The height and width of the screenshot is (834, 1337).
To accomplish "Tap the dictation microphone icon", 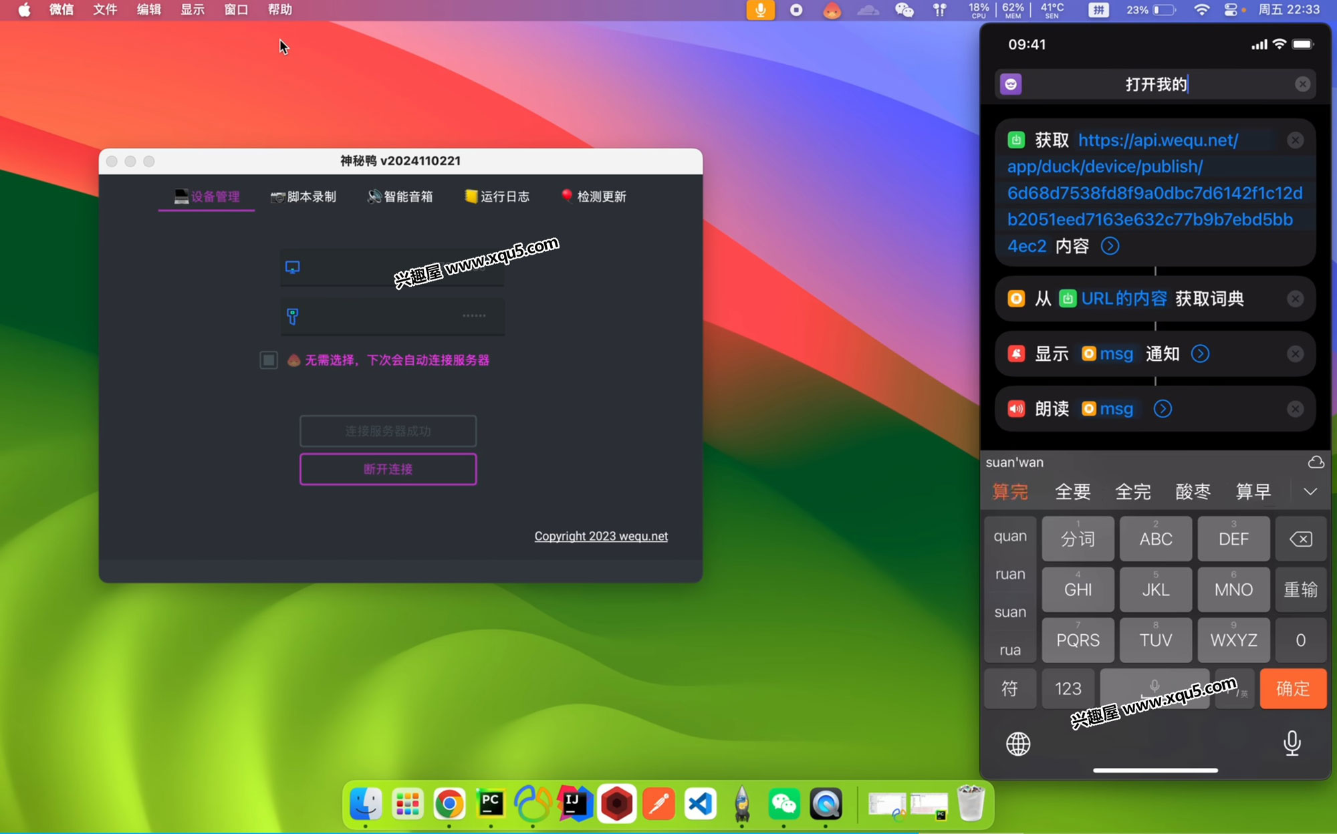I will coord(1292,743).
